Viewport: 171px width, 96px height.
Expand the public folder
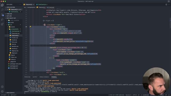pyautogui.click(x=14, y=22)
